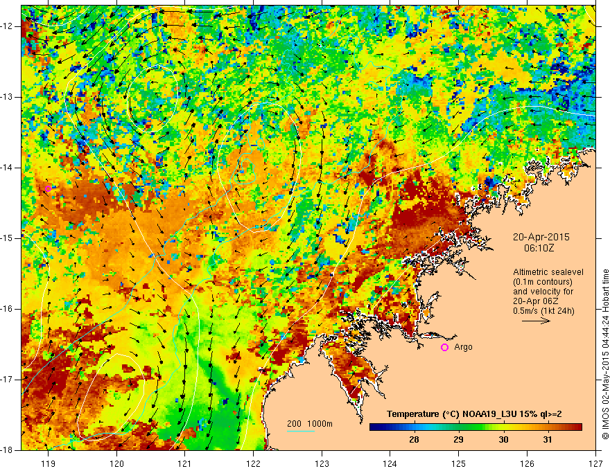Click the time label '06:10Z'
The width and height of the screenshot is (610, 471).
(539, 248)
